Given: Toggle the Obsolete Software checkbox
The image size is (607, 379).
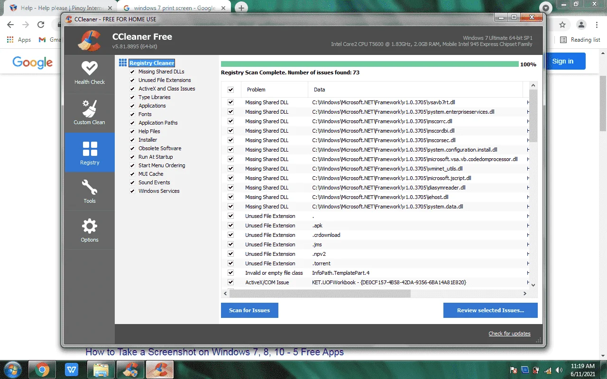Looking at the screenshot, I should [x=132, y=149].
